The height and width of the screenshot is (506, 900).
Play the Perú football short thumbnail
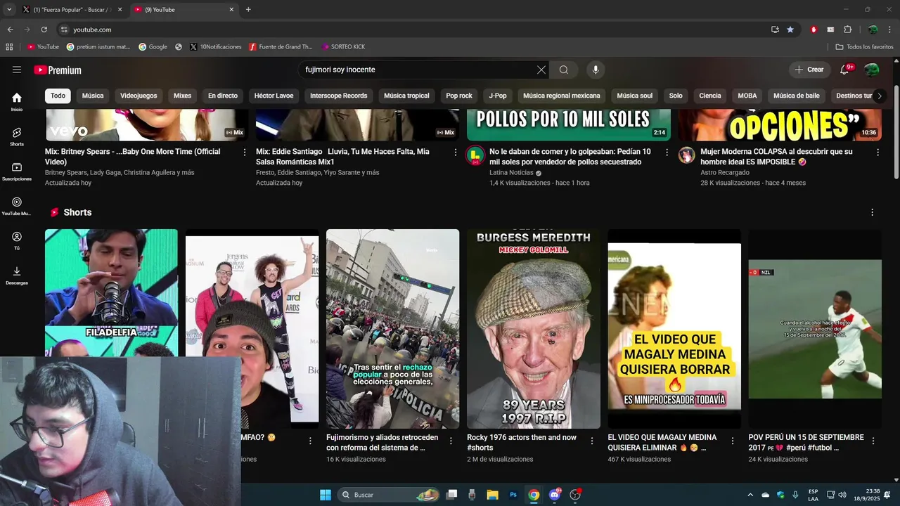815,329
